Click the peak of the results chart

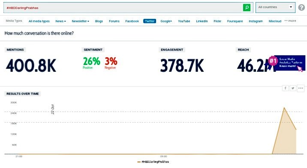(284, 108)
